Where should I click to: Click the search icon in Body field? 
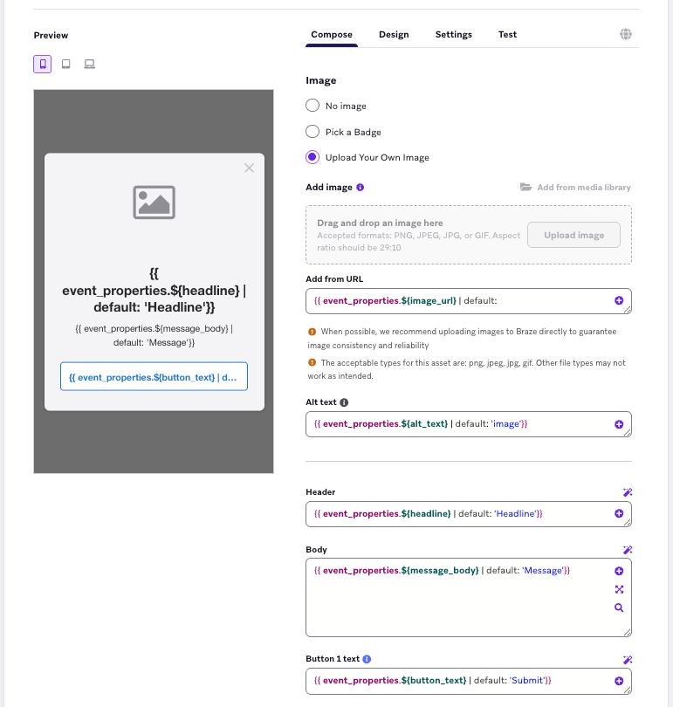(619, 607)
